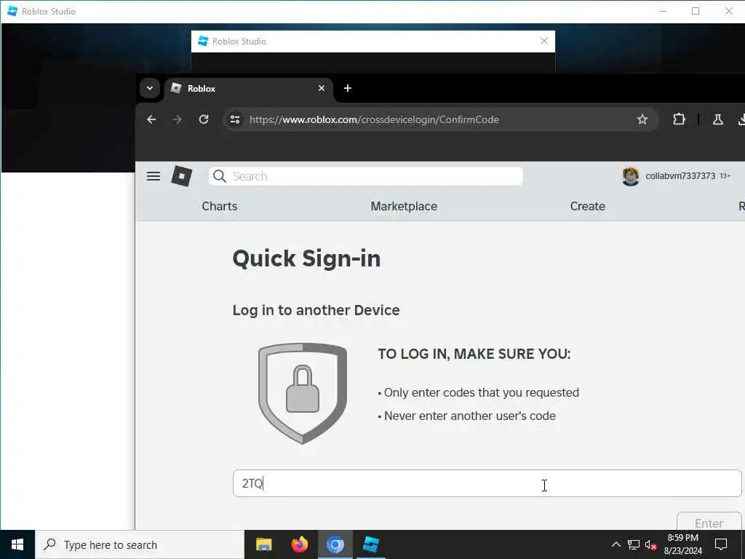Viewport: 745px width, 559px height.
Task: Open the muted volume tray icon
Action: (x=650, y=544)
